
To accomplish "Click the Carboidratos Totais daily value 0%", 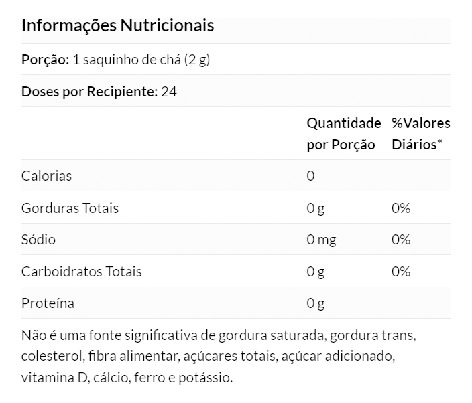I will coord(400,272).
